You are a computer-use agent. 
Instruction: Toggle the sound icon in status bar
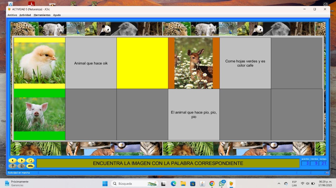point(327,173)
